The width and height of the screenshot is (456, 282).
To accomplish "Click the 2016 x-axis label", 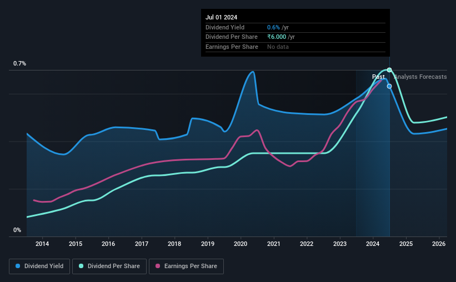I will click(x=108, y=244).
